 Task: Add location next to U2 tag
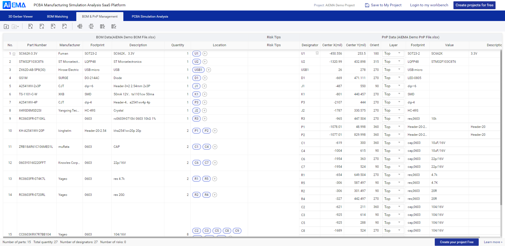coord(205,62)
